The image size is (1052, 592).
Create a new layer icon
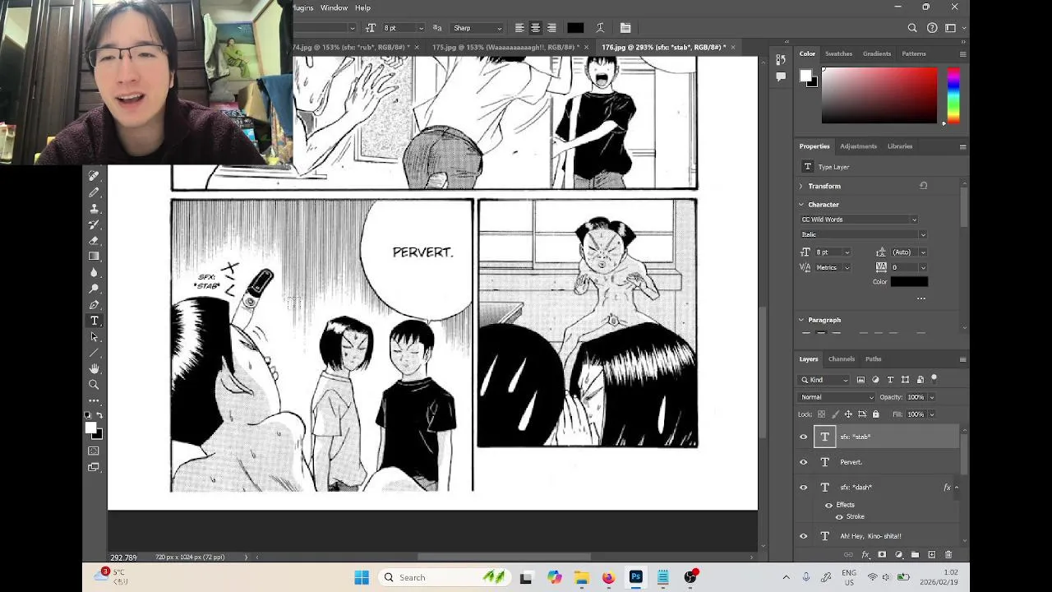pos(931,555)
